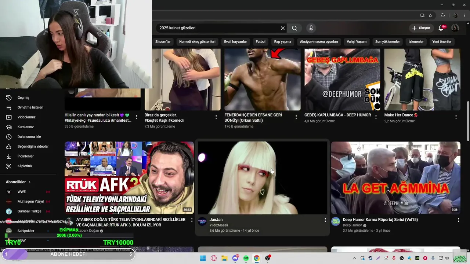Image resolution: width=470 pixels, height=264 pixels.
Task: Open the Windows Start menu
Action: coord(203,258)
